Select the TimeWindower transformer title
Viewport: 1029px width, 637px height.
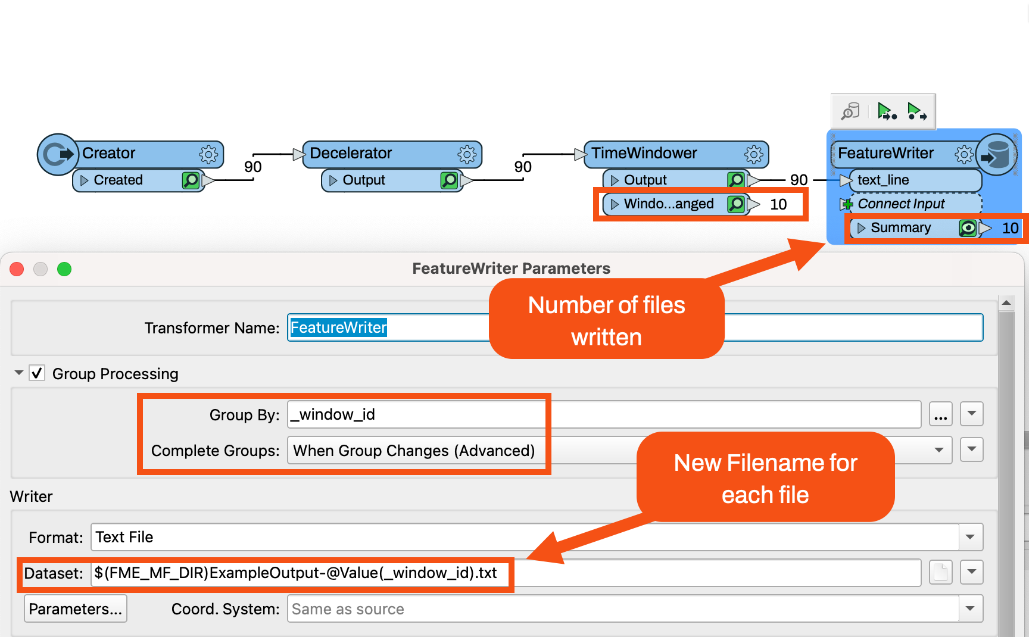(644, 154)
